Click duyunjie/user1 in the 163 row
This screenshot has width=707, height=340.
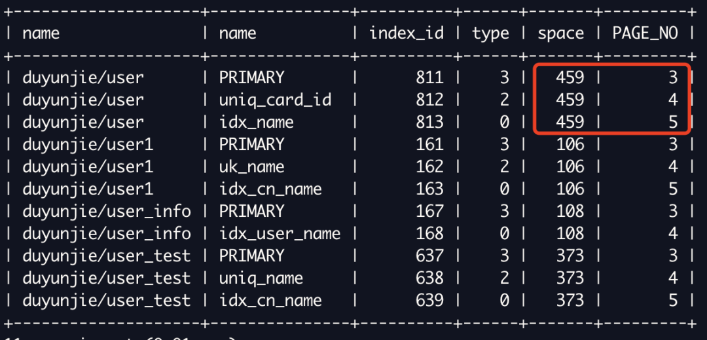88,190
